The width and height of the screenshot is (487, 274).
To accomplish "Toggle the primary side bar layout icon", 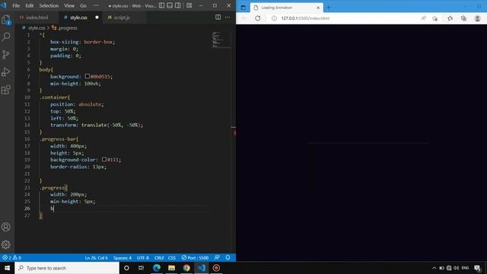I will pos(162,5).
